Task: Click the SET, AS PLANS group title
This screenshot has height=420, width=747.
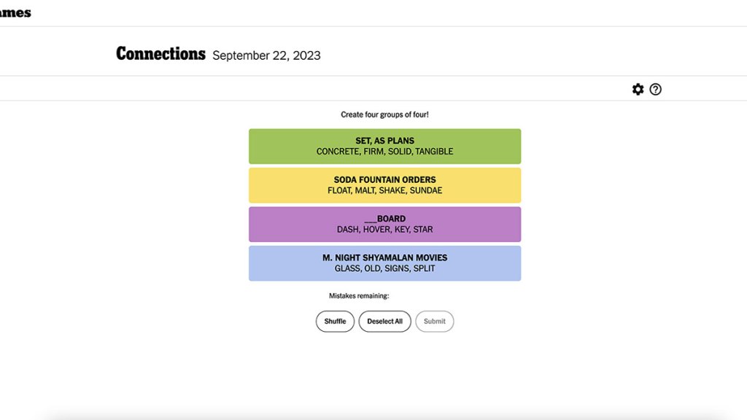Action: [x=384, y=141]
